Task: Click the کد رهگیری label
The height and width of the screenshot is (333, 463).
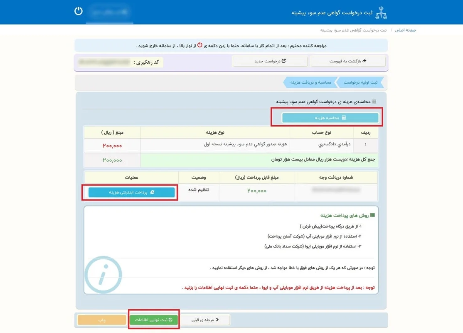Action: [x=146, y=62]
